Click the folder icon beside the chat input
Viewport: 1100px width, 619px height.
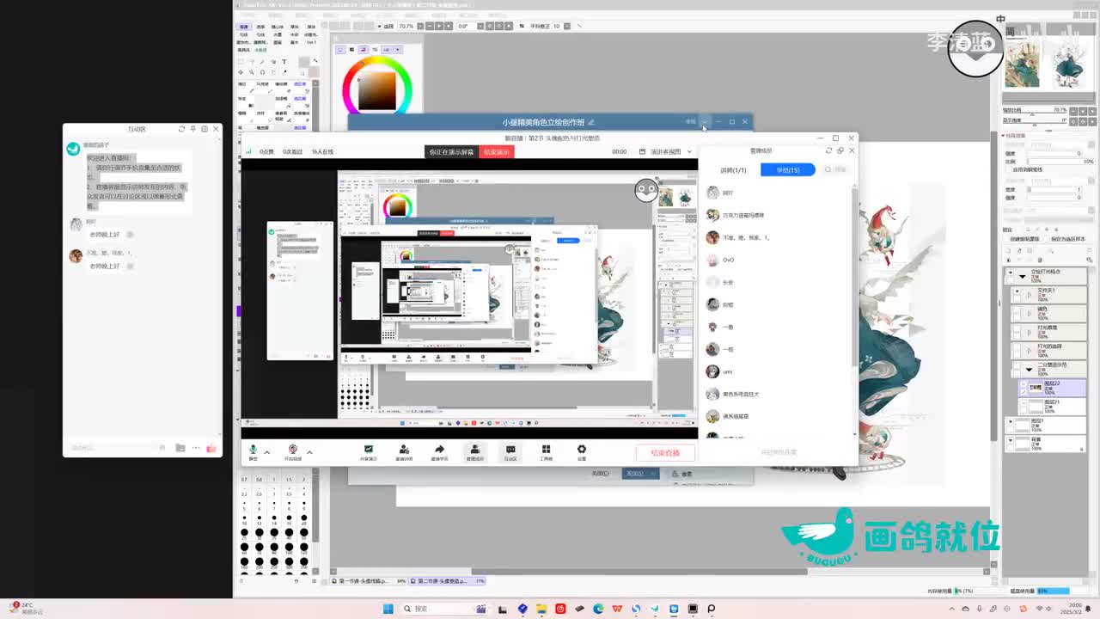(180, 448)
